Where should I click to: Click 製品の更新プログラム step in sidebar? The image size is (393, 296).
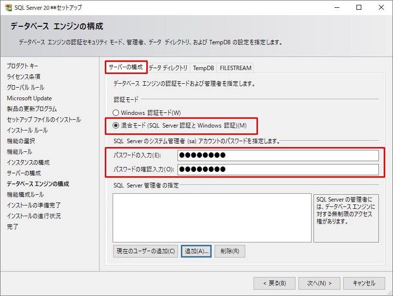pyautogui.click(x=32, y=109)
